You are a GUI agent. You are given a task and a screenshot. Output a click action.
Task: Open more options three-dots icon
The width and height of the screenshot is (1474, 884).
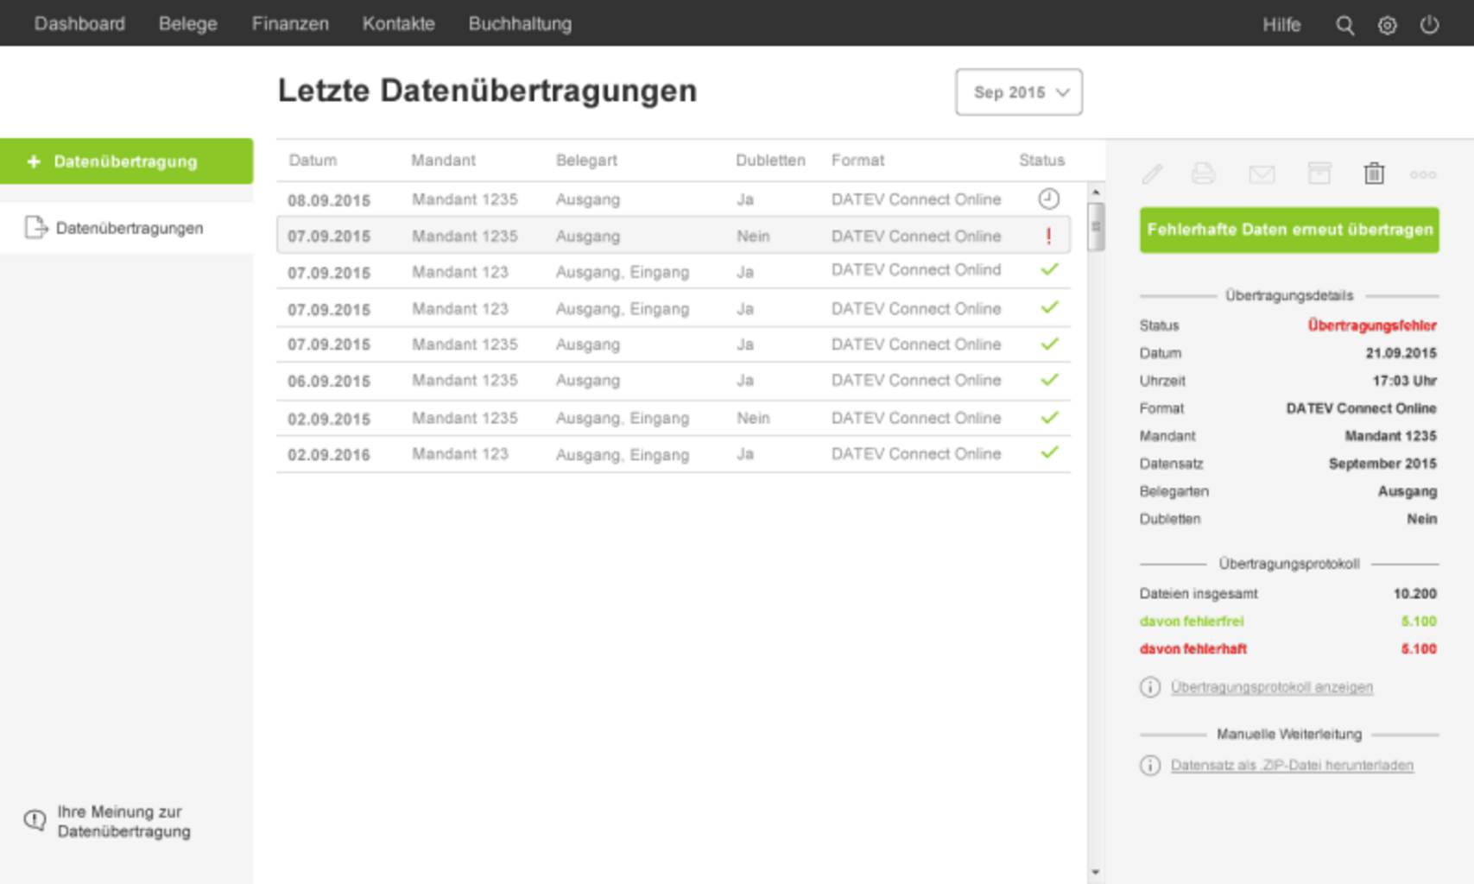(1422, 175)
